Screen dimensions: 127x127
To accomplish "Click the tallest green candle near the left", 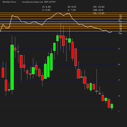I will (12, 67).
